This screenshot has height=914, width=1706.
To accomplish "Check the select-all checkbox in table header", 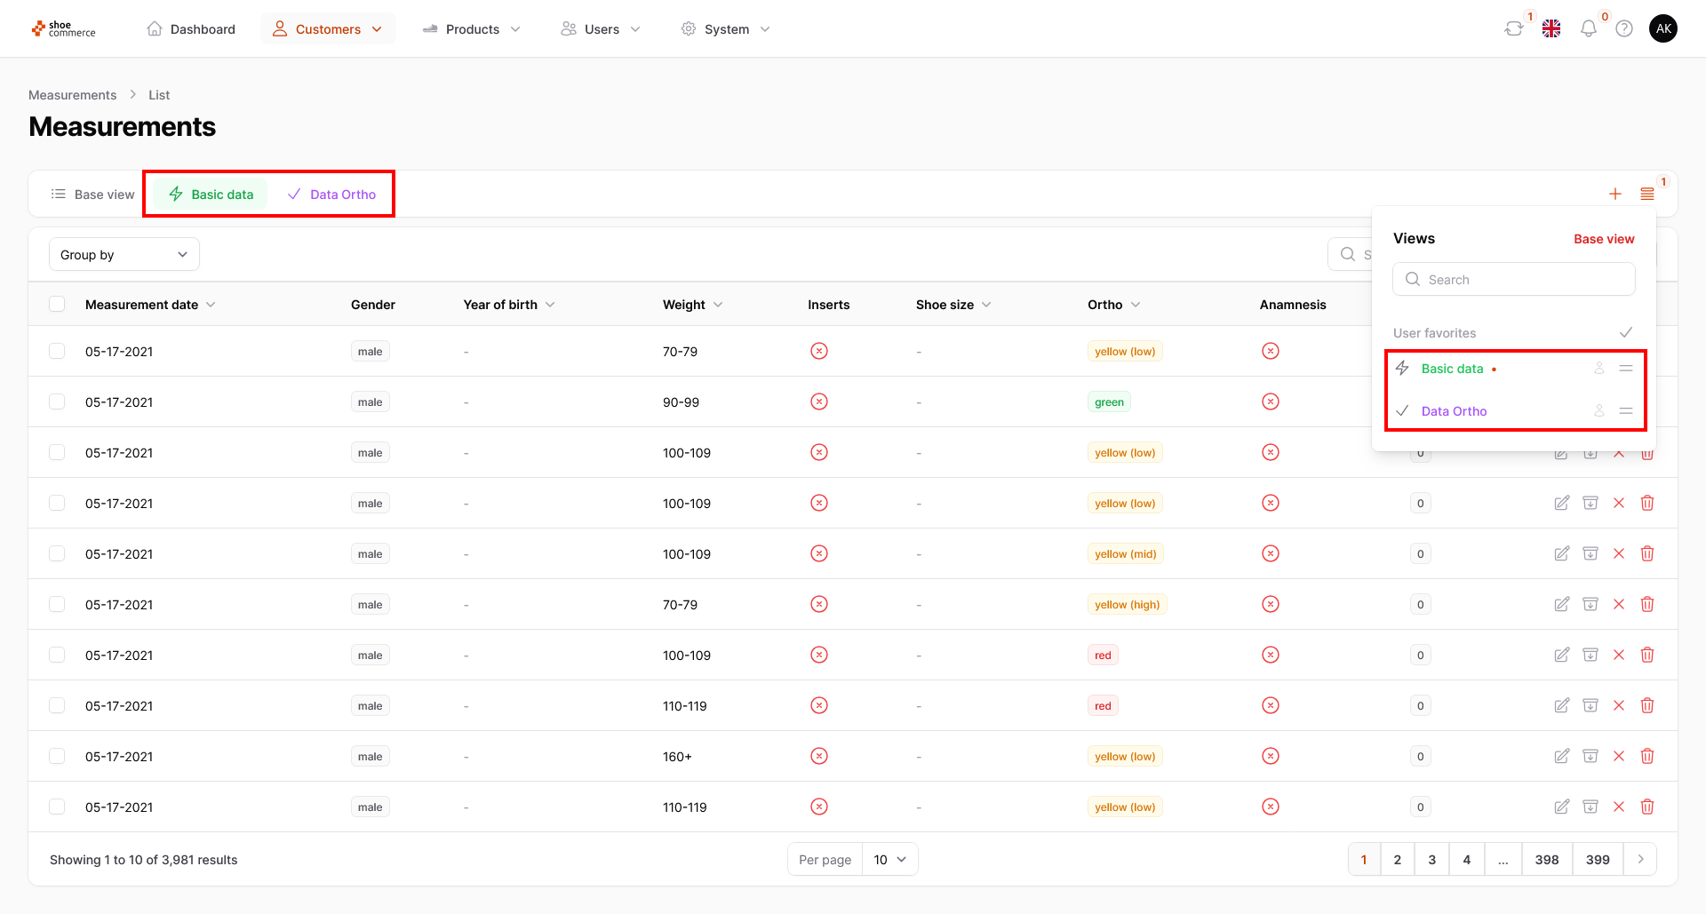I will 57,304.
